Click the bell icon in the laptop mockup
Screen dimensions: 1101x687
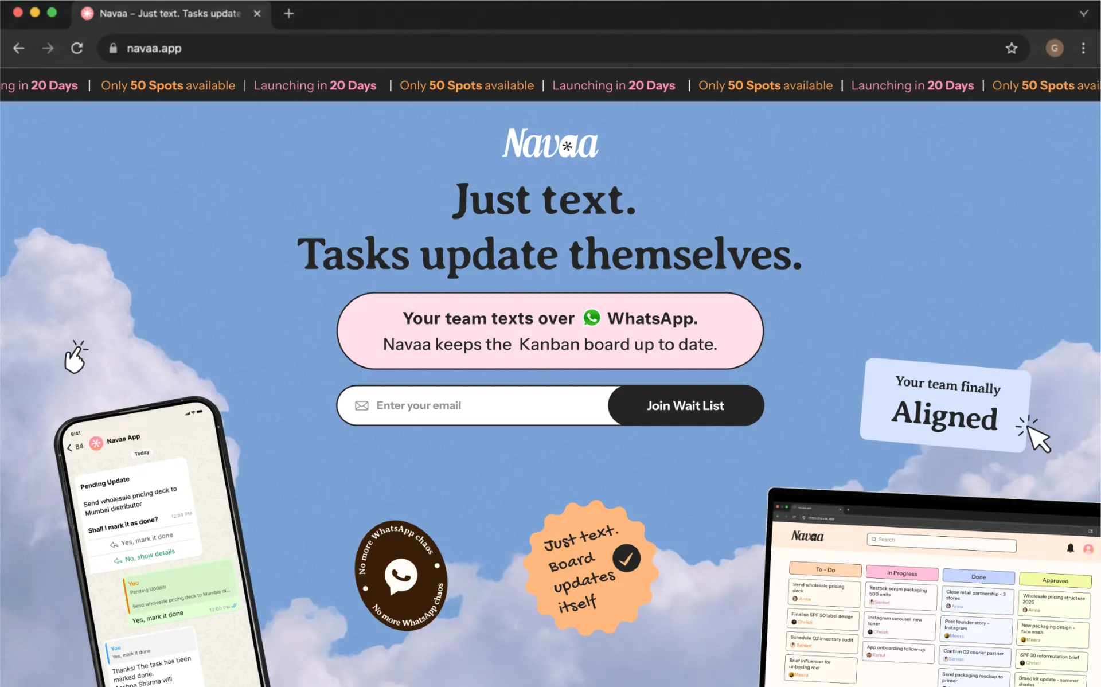1070,548
